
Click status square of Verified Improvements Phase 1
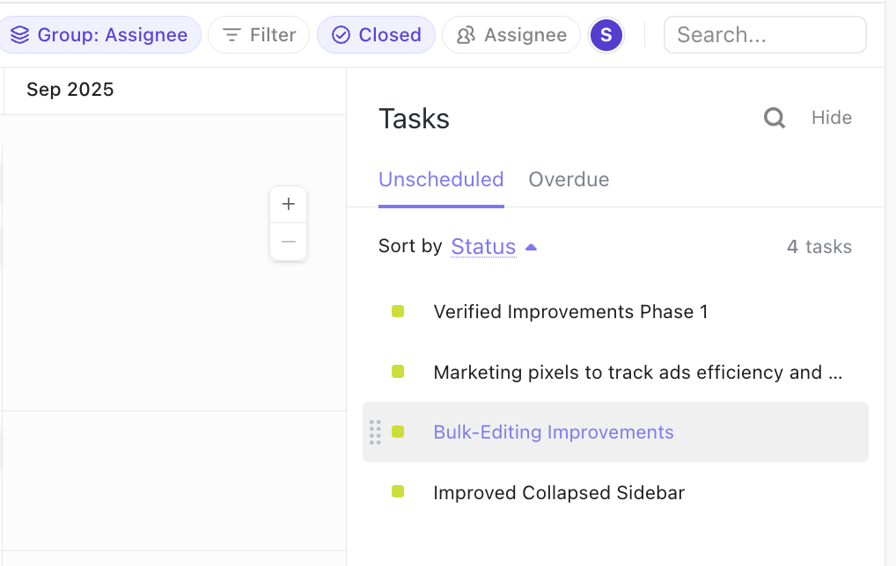click(398, 311)
